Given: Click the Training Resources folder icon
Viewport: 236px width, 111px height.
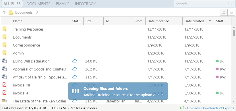Looking at the screenshot, I should (x=4, y=29).
